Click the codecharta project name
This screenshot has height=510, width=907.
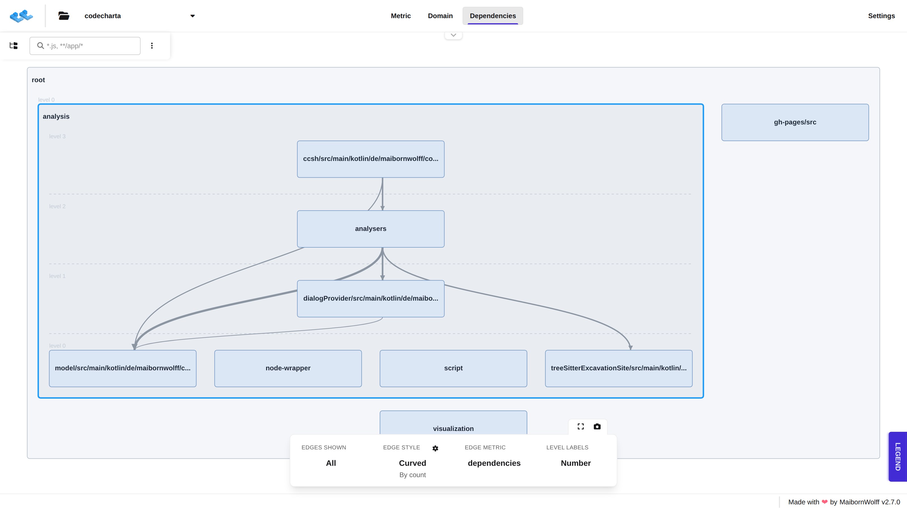pyautogui.click(x=102, y=16)
